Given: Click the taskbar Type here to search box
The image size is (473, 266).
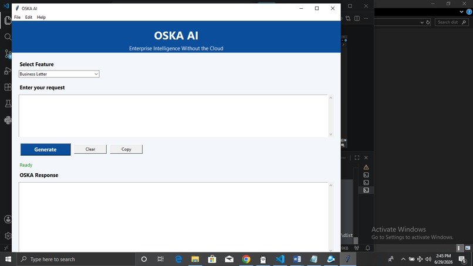Looking at the screenshot, I should pos(76,259).
